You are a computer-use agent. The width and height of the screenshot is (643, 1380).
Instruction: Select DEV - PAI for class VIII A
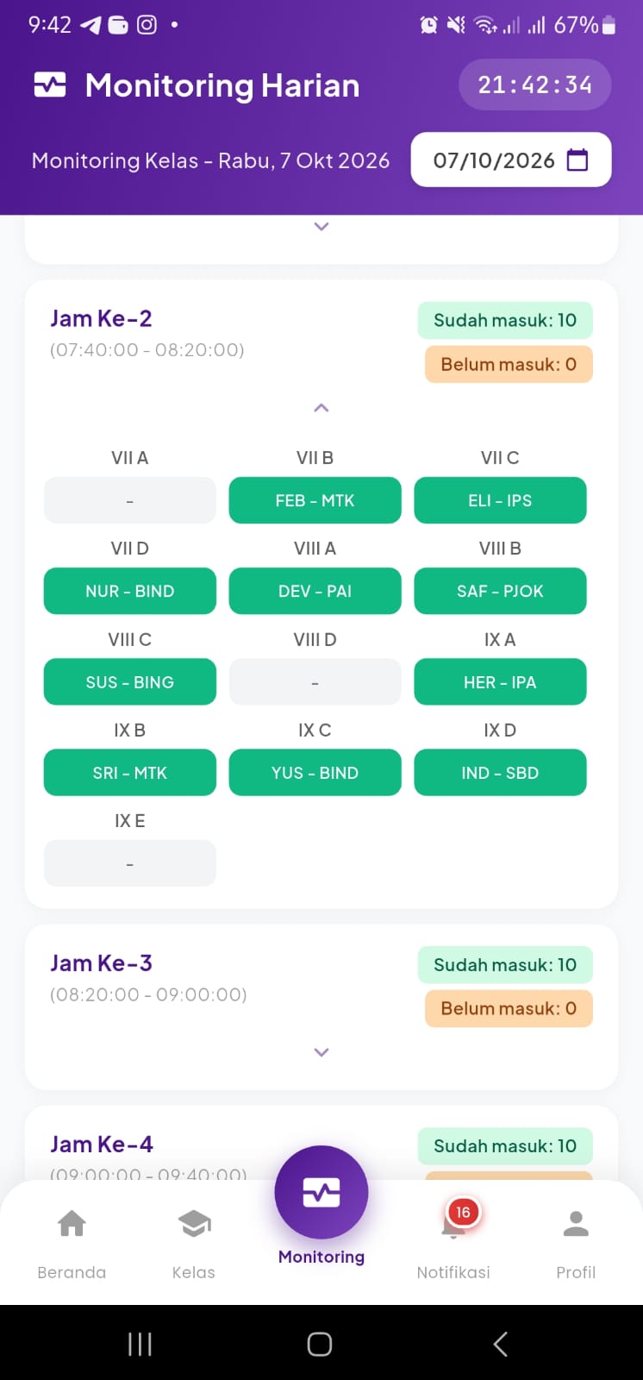[315, 591]
